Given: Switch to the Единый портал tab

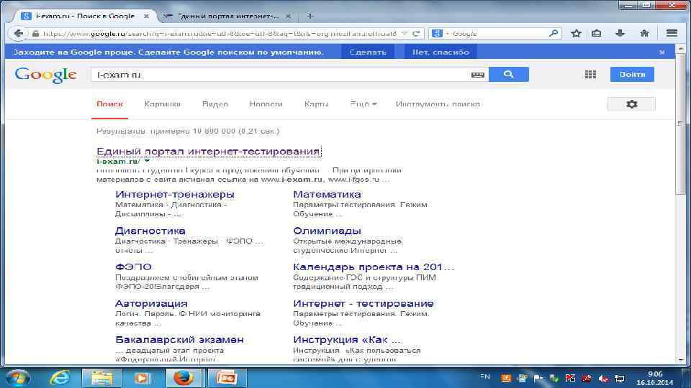Looking at the screenshot, I should coord(228,16).
